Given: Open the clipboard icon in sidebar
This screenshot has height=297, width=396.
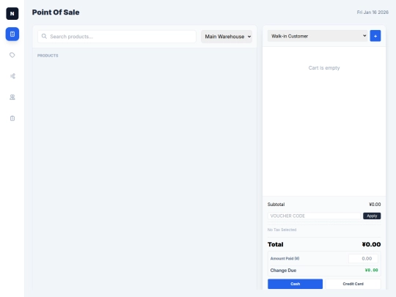Looking at the screenshot, I should coord(12,118).
